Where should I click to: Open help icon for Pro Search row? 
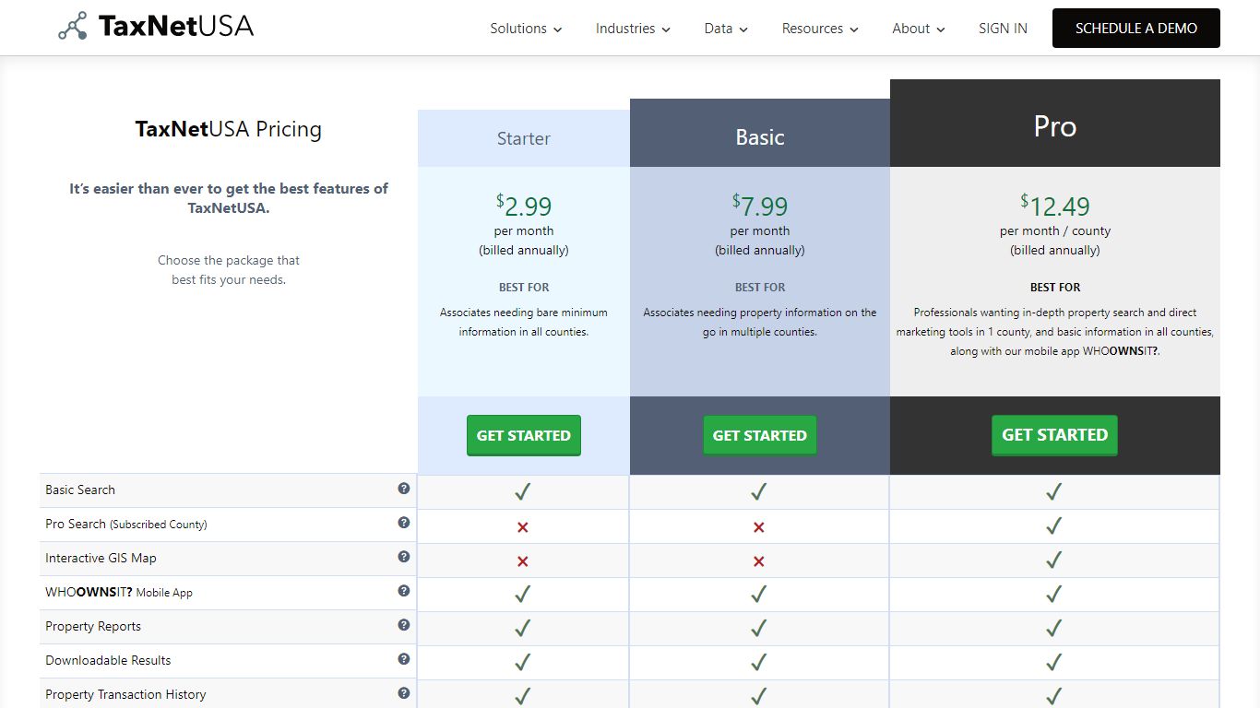coord(404,523)
